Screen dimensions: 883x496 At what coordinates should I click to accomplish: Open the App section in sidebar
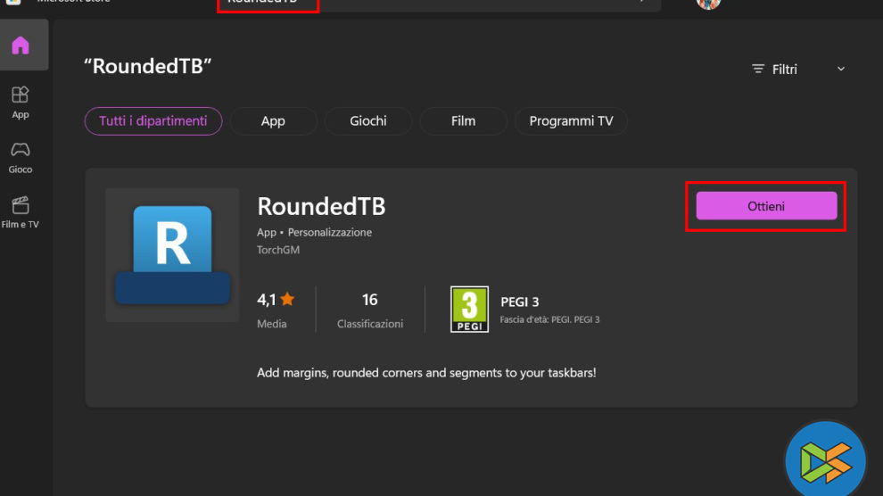[21, 101]
